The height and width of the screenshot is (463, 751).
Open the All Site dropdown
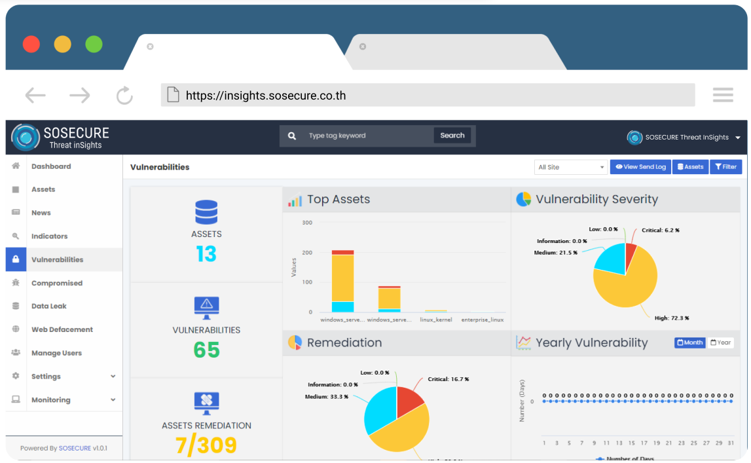pyautogui.click(x=571, y=167)
